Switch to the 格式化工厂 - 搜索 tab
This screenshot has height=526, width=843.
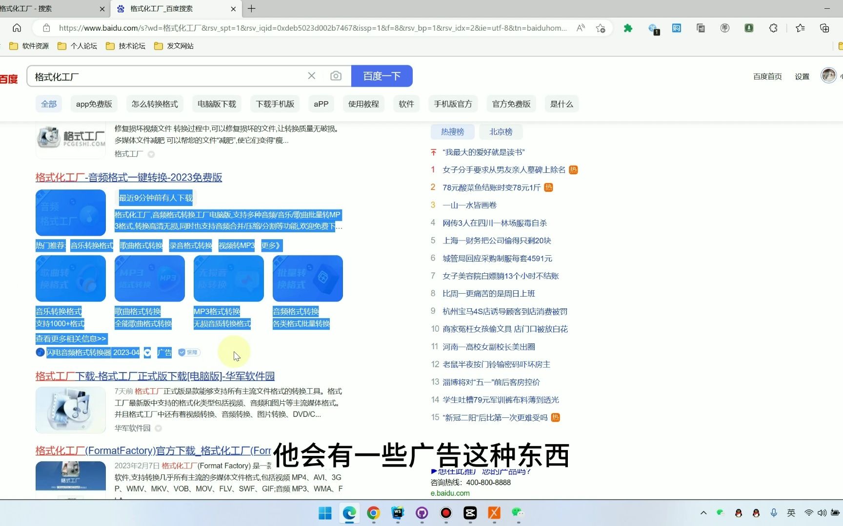click(51, 9)
